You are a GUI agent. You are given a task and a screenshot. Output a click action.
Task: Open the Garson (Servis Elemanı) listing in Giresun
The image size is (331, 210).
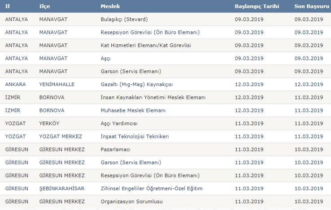click(x=131, y=162)
